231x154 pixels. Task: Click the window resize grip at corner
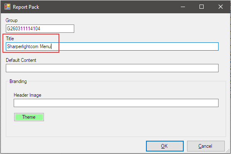228,151
